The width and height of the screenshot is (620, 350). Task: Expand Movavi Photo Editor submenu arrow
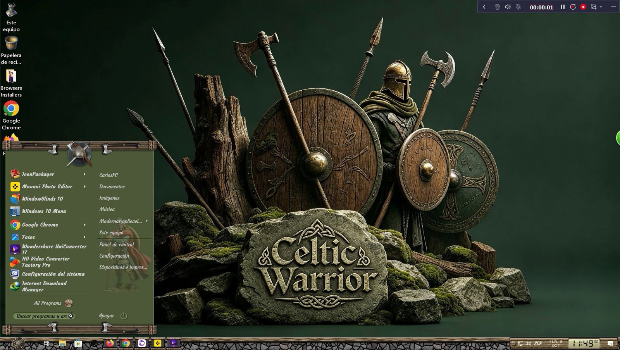click(84, 186)
